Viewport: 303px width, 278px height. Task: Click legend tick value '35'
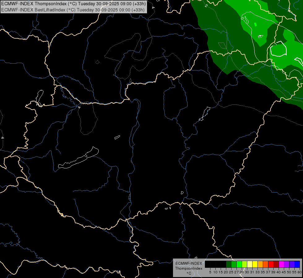pos(263,272)
